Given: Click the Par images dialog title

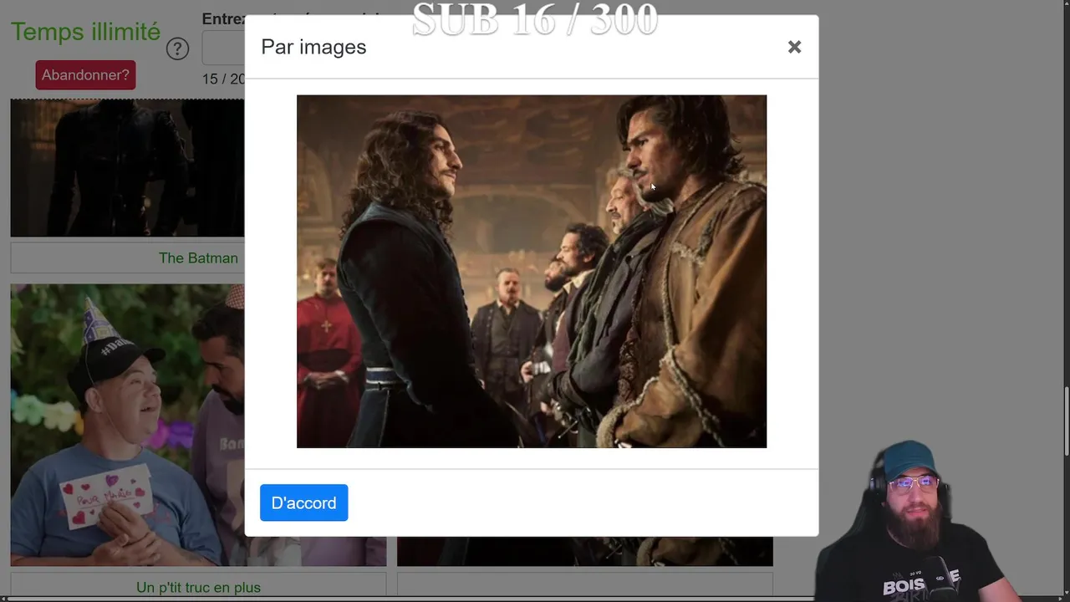Looking at the screenshot, I should click(313, 47).
